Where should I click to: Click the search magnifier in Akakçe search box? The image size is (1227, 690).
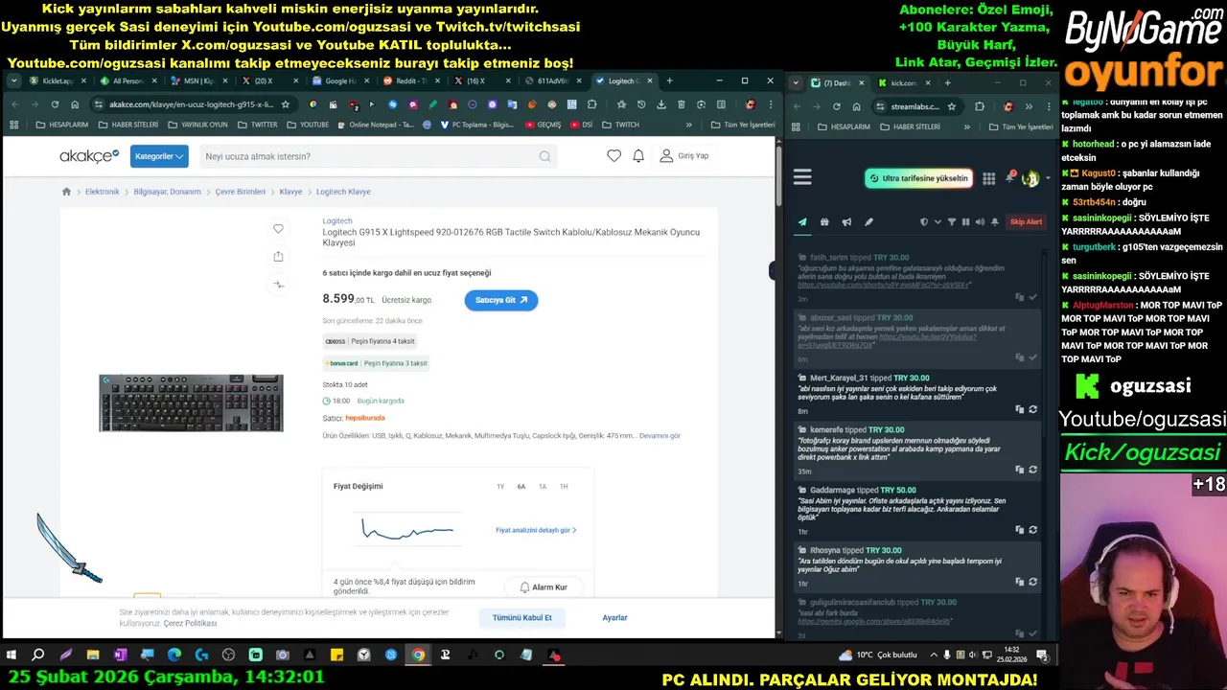pyautogui.click(x=544, y=156)
